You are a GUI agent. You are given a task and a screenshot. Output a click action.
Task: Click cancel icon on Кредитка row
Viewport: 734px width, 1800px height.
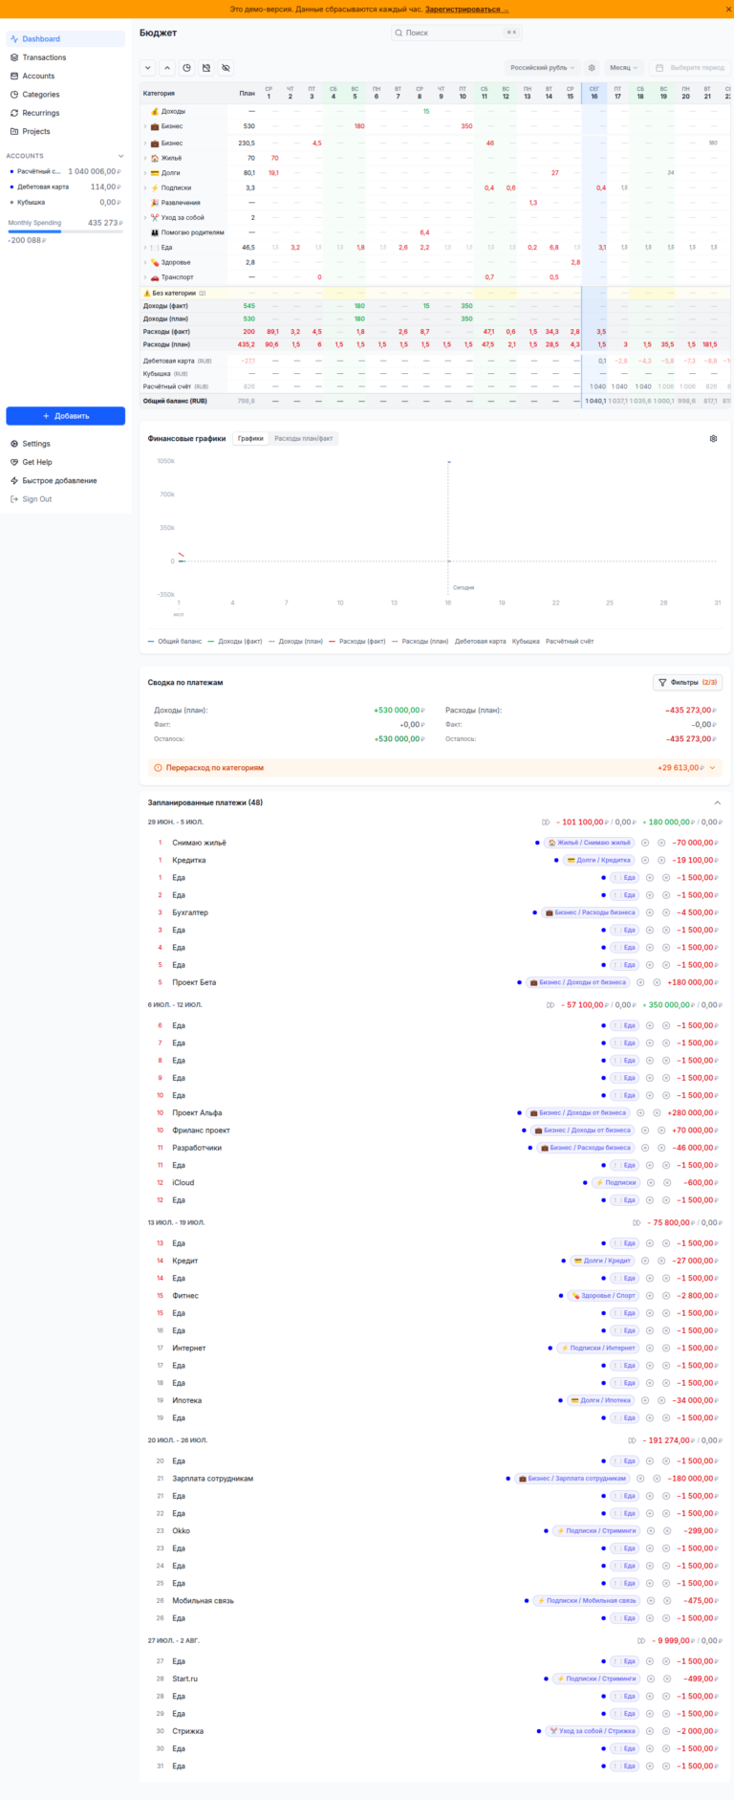[x=661, y=860]
